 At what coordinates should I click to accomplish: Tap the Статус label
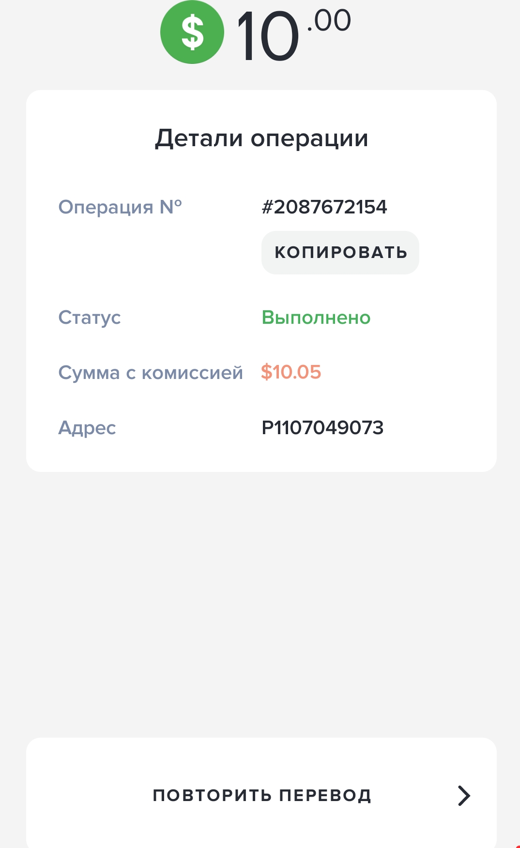click(90, 318)
